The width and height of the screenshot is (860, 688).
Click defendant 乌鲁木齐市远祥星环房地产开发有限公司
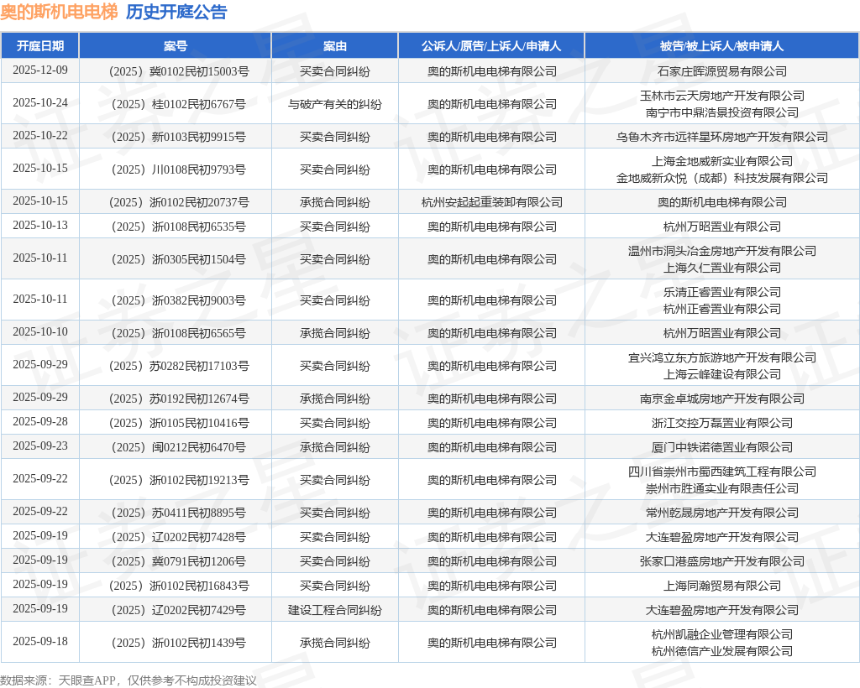721,137
